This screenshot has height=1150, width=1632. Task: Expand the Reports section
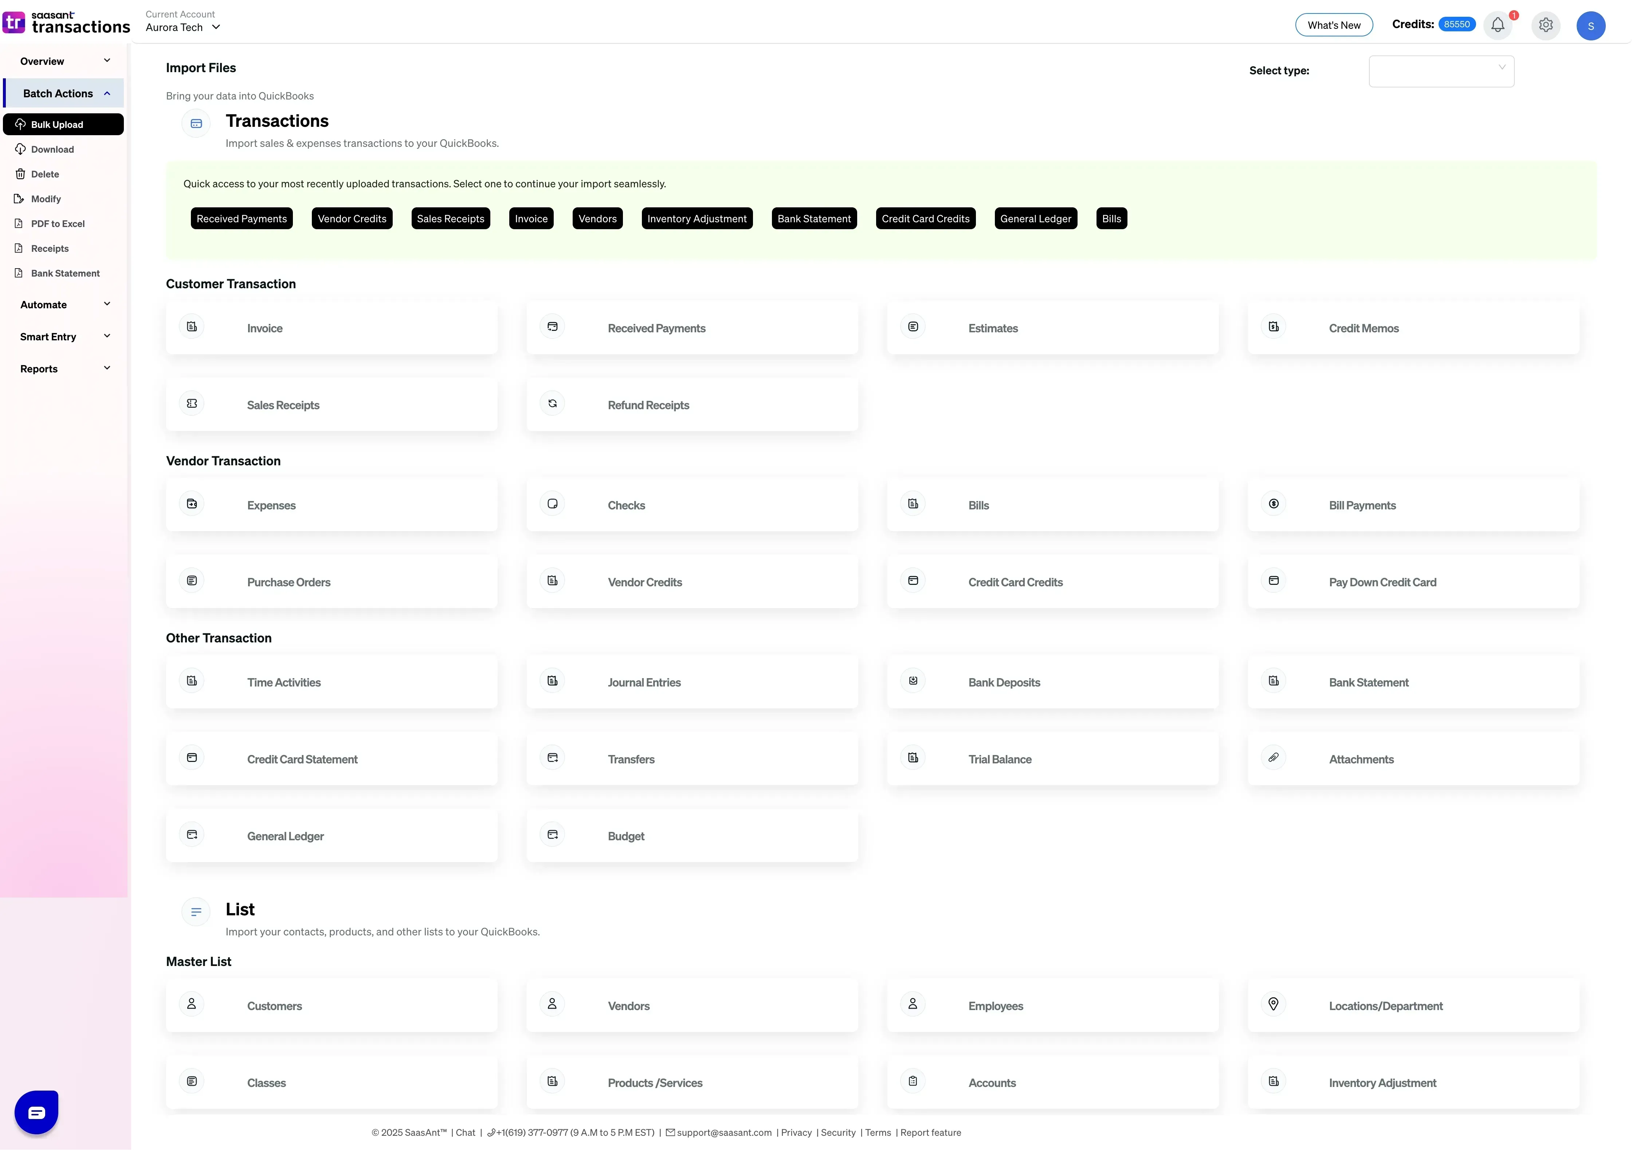[63, 368]
